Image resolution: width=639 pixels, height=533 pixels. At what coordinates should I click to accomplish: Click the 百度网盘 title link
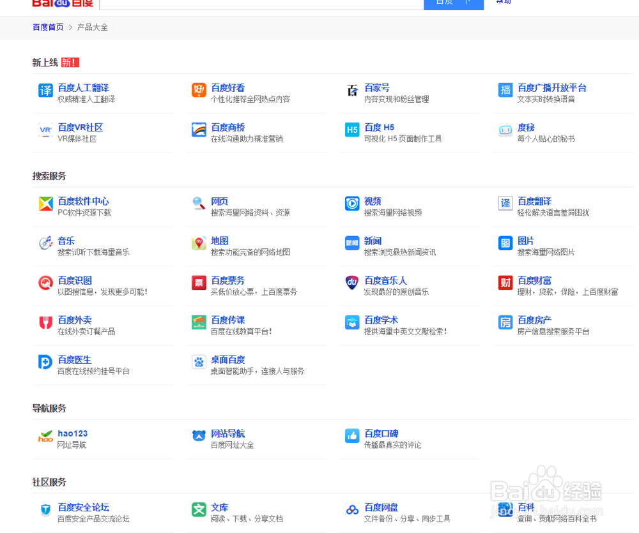coord(381,507)
